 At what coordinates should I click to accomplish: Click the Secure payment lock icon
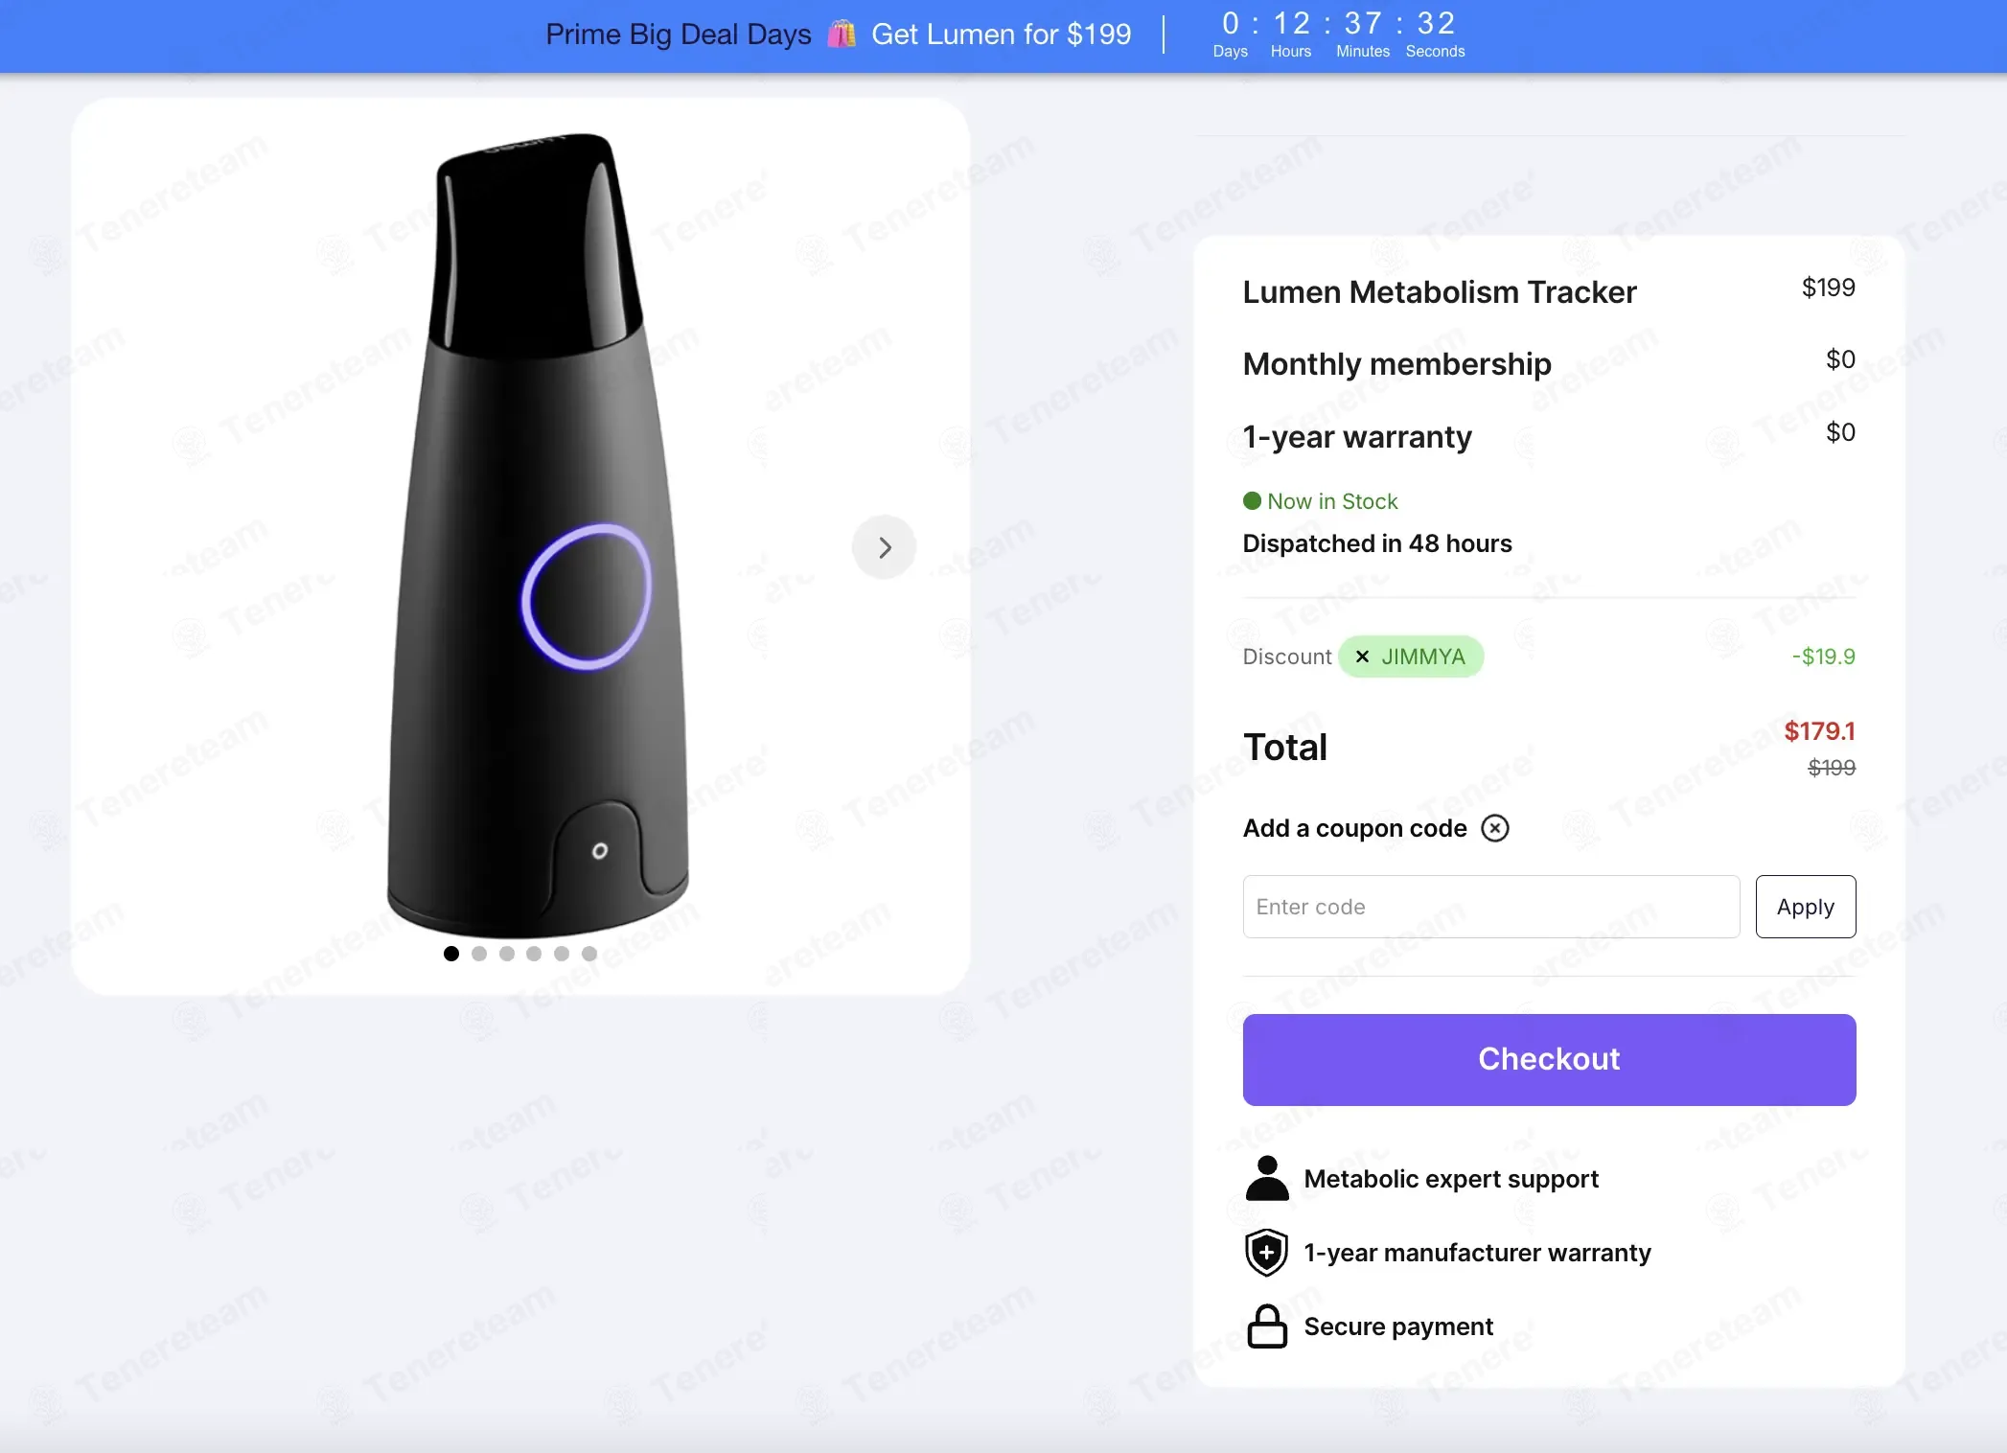pyautogui.click(x=1267, y=1326)
